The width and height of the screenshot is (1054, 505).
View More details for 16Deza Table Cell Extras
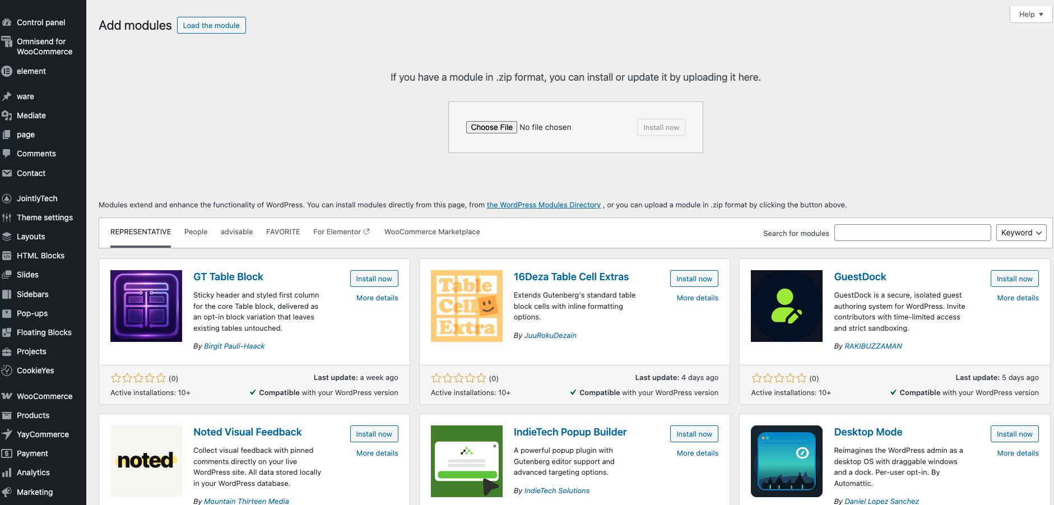point(698,298)
